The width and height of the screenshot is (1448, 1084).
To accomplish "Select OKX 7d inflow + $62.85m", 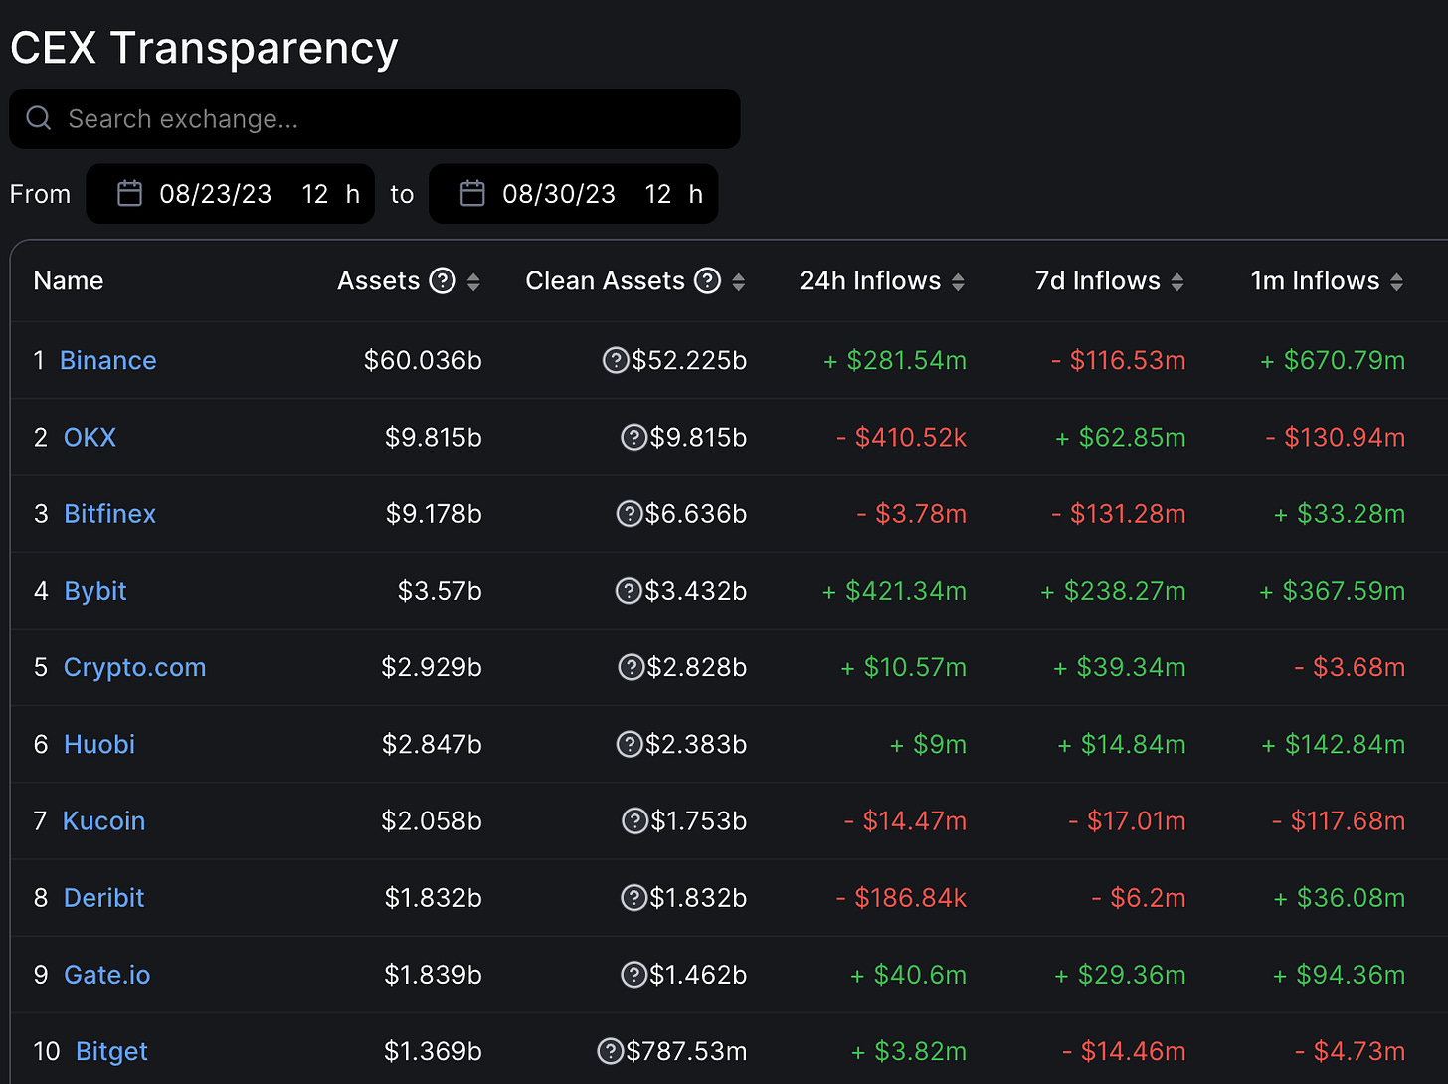I will coord(1121,437).
